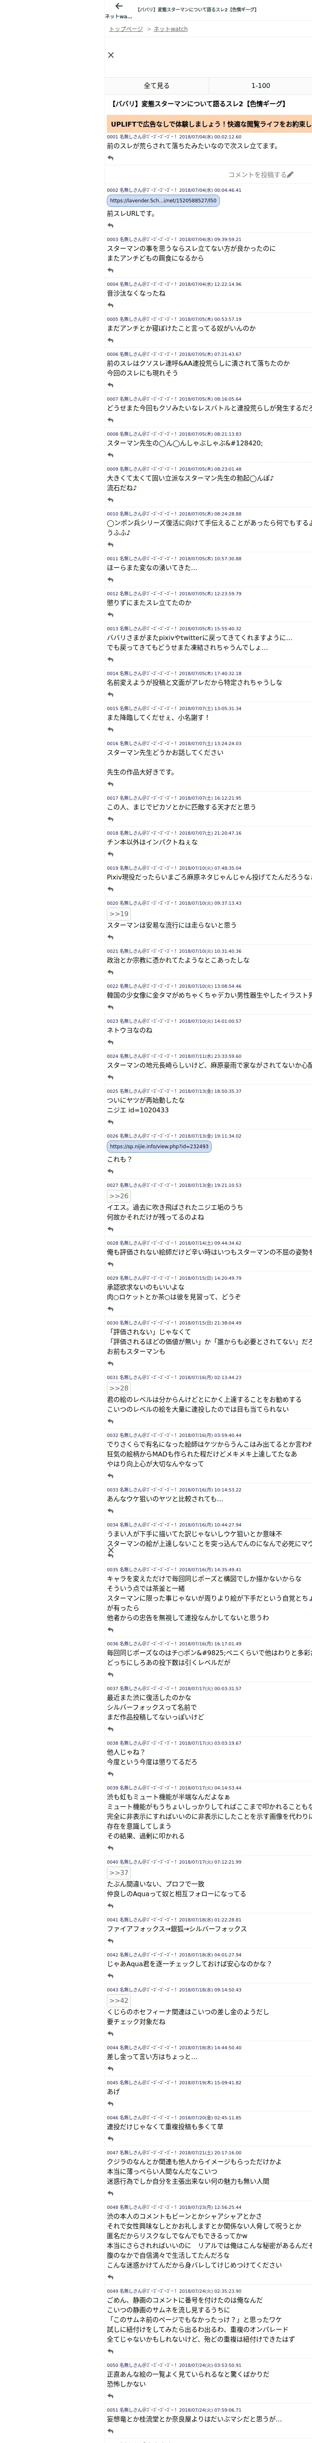Reply to post 0002 with arrow icon
The width and height of the screenshot is (312, 2443).
110,226
